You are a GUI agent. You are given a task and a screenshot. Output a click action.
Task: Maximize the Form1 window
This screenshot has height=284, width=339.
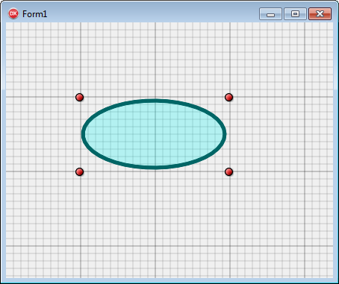point(295,13)
